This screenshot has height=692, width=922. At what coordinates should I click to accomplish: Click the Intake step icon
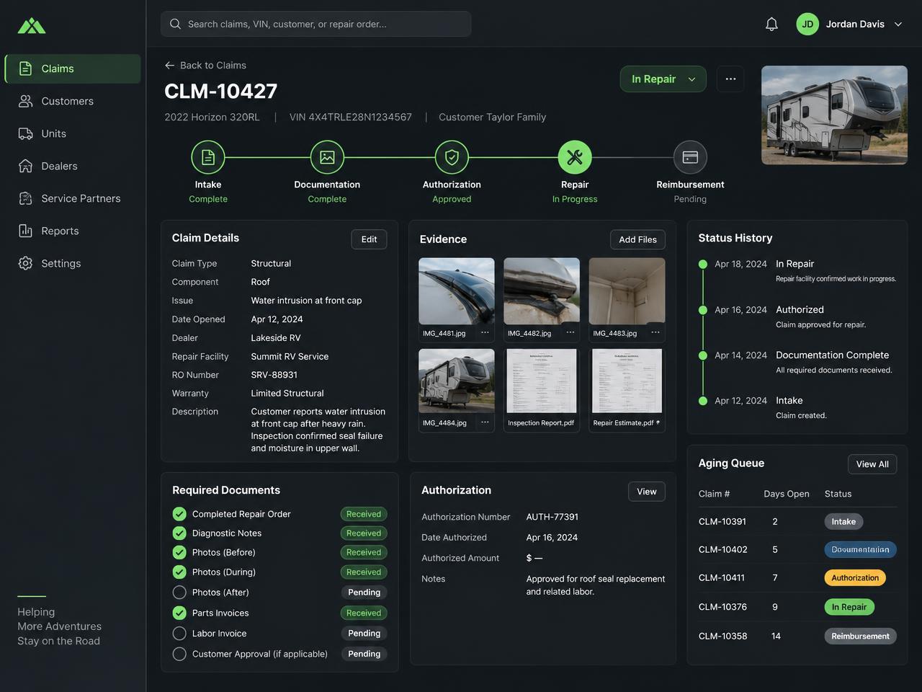pos(208,157)
